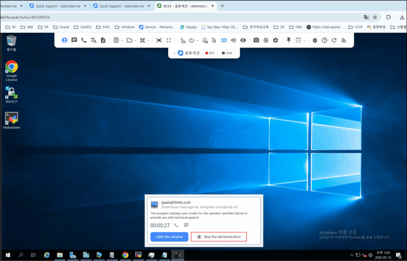Screen dimensions: 407x261
Task: Select the WinSCP desktop shortcut
Action: pyautogui.click(x=12, y=95)
